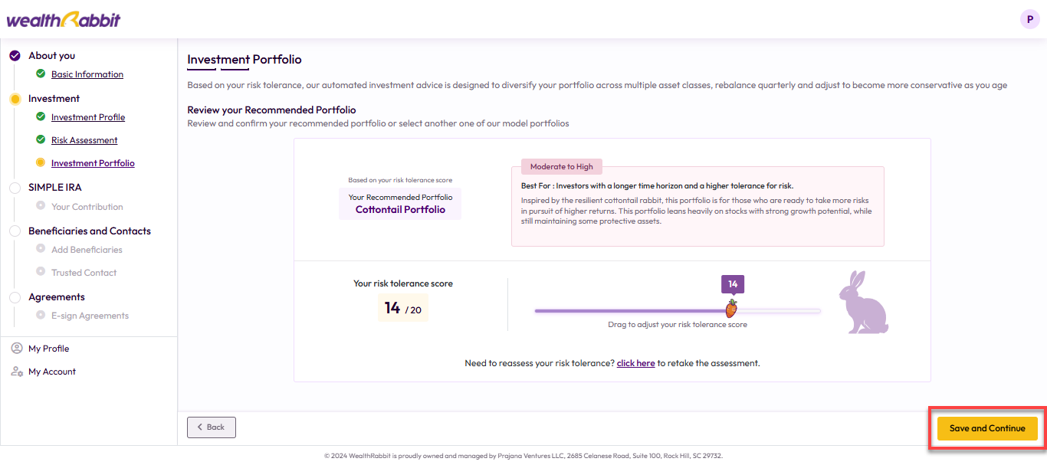1047x465 pixels.
Task: Click the purple rabbit illustration
Action: [864, 302]
